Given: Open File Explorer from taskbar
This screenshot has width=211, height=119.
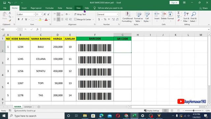Looking at the screenshot, I should pos(85,116).
